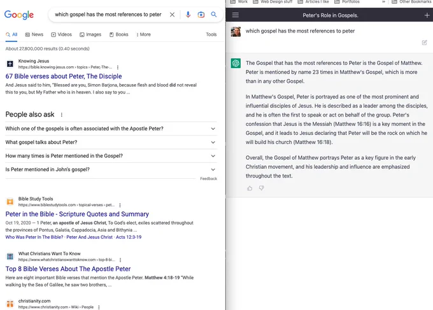Expand 'How many times is Peter mentioned'

click(x=111, y=156)
